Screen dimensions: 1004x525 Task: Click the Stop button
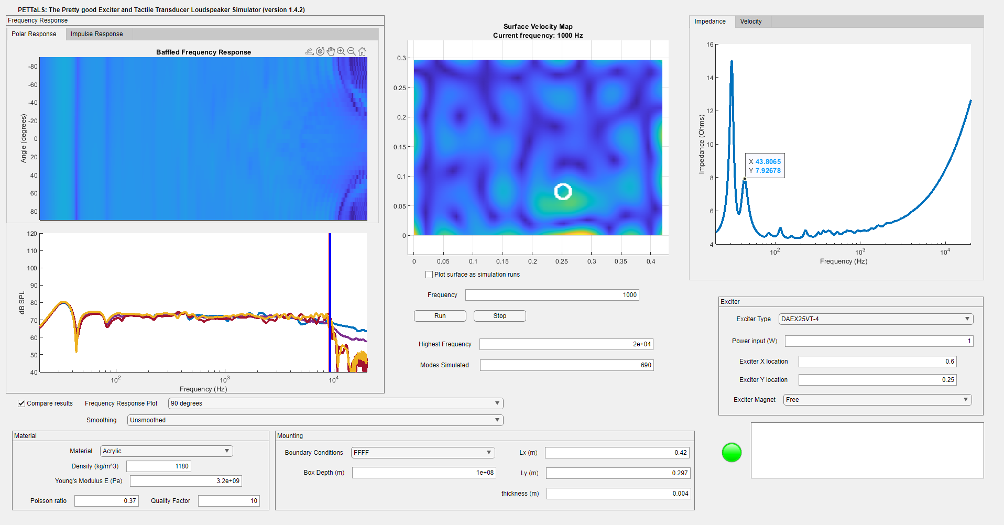pyautogui.click(x=500, y=316)
